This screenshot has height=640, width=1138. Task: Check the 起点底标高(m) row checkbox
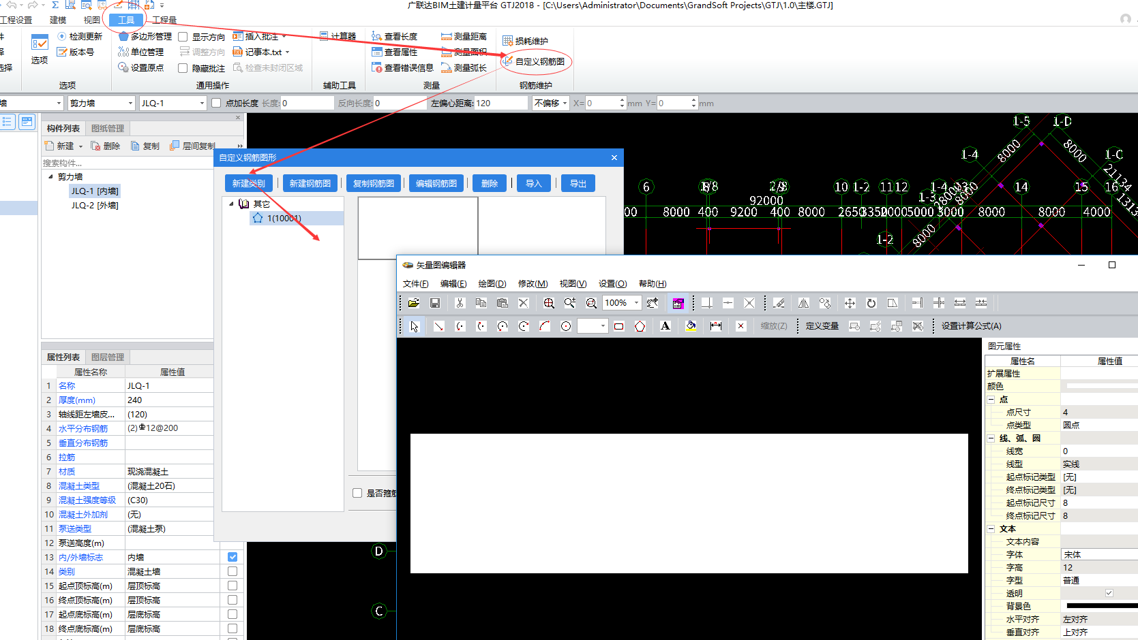tap(233, 614)
